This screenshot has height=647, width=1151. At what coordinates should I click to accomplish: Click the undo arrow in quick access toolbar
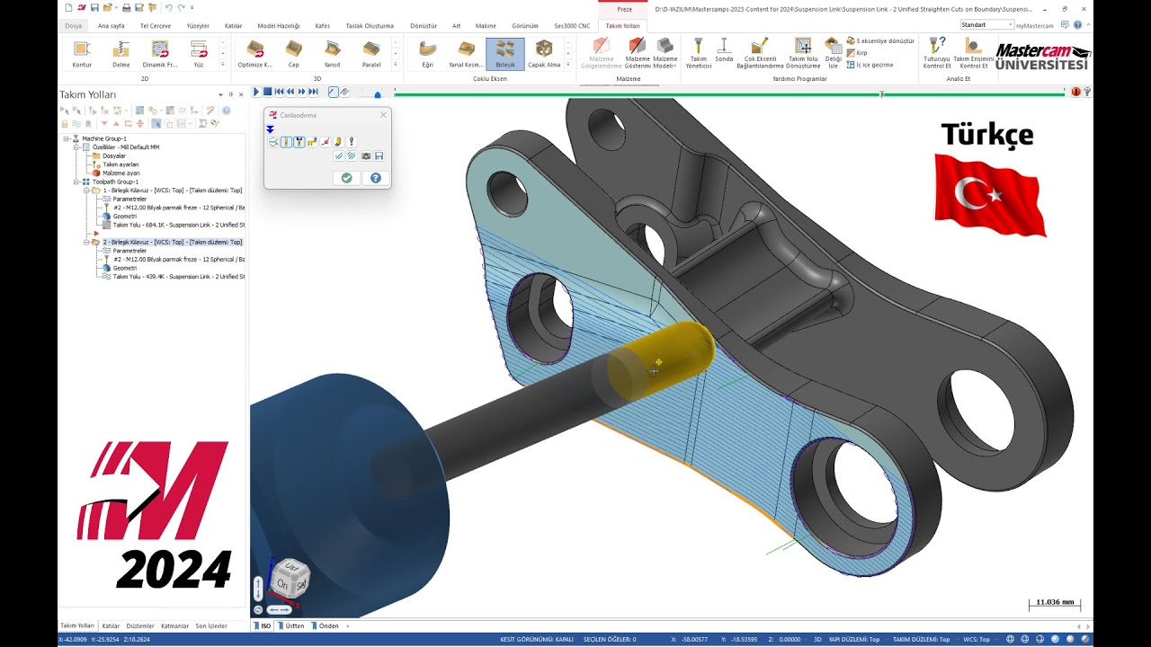coord(168,7)
